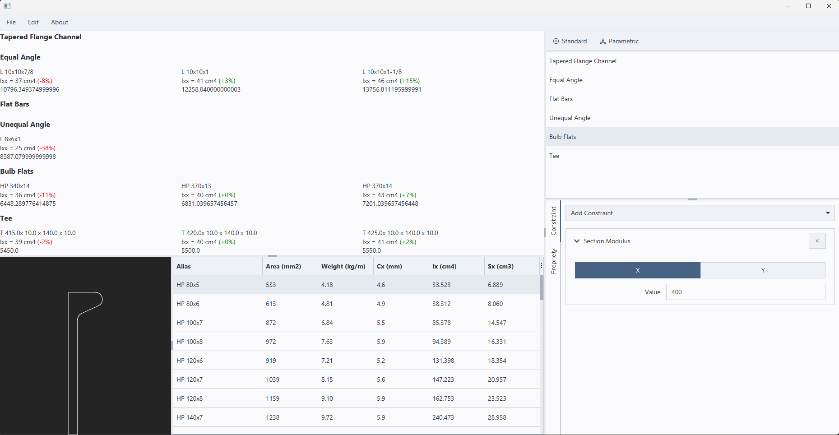Remove the Section Modulus constraint
Screen dimensions: 839x435
(817, 241)
